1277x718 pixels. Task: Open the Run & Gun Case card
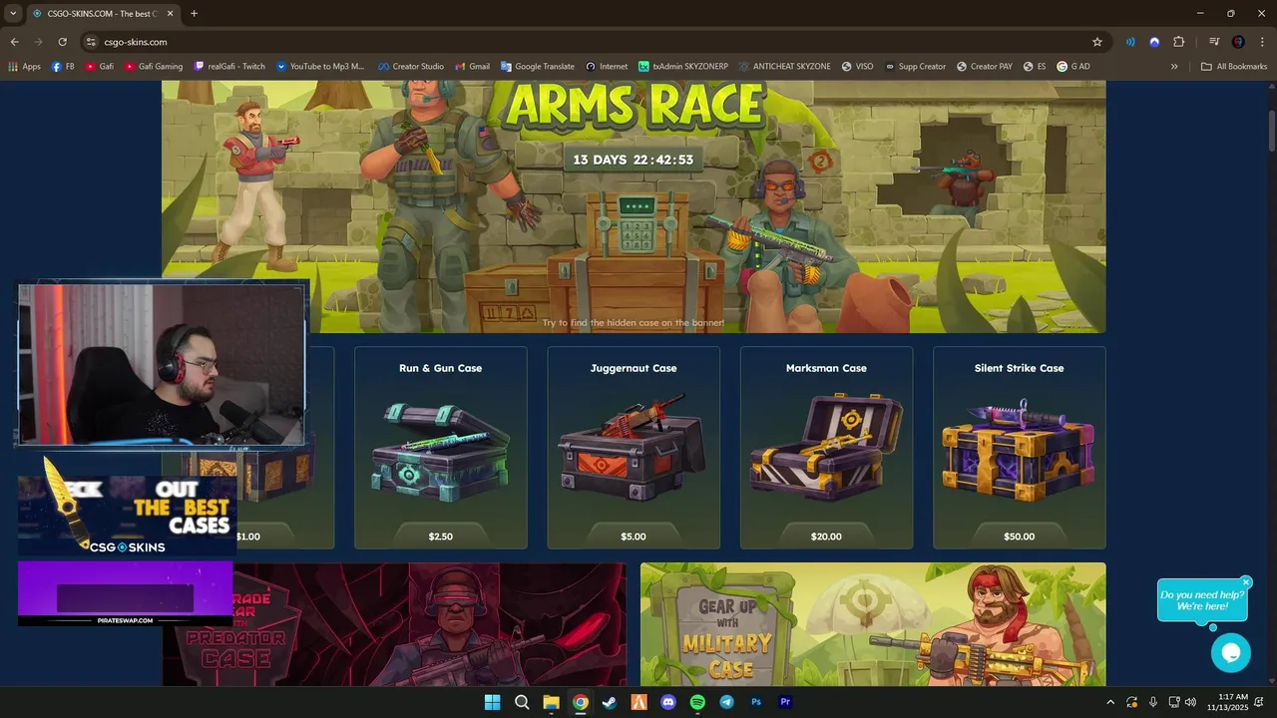coord(440,448)
